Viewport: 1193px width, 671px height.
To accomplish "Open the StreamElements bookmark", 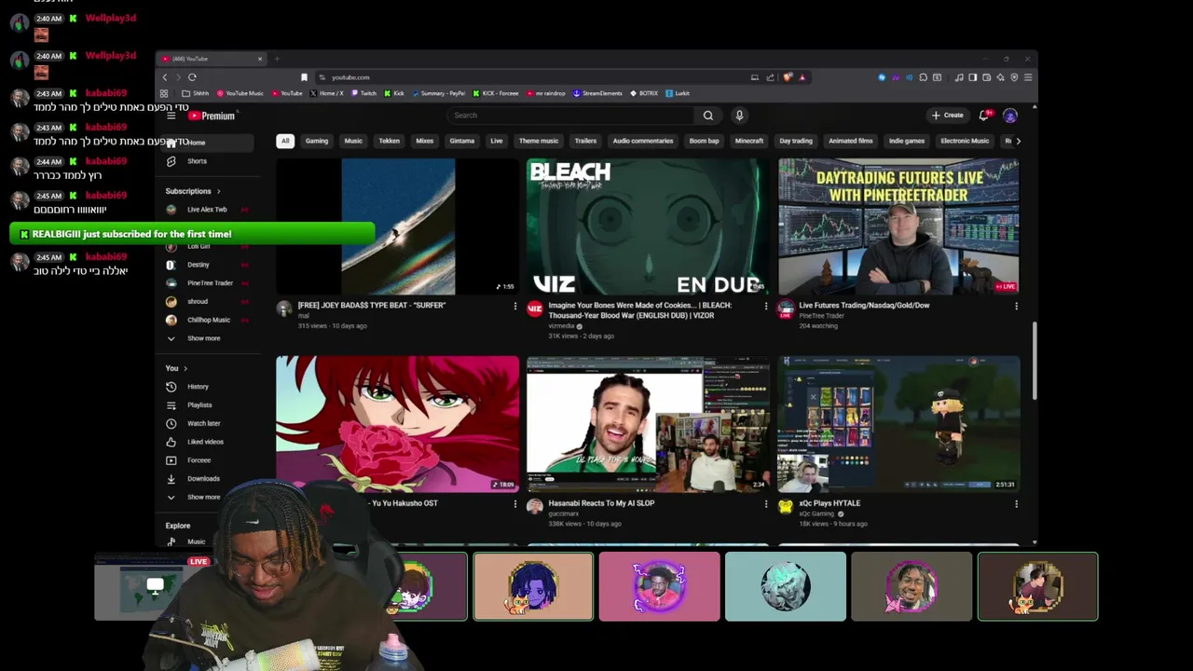I will (x=598, y=93).
